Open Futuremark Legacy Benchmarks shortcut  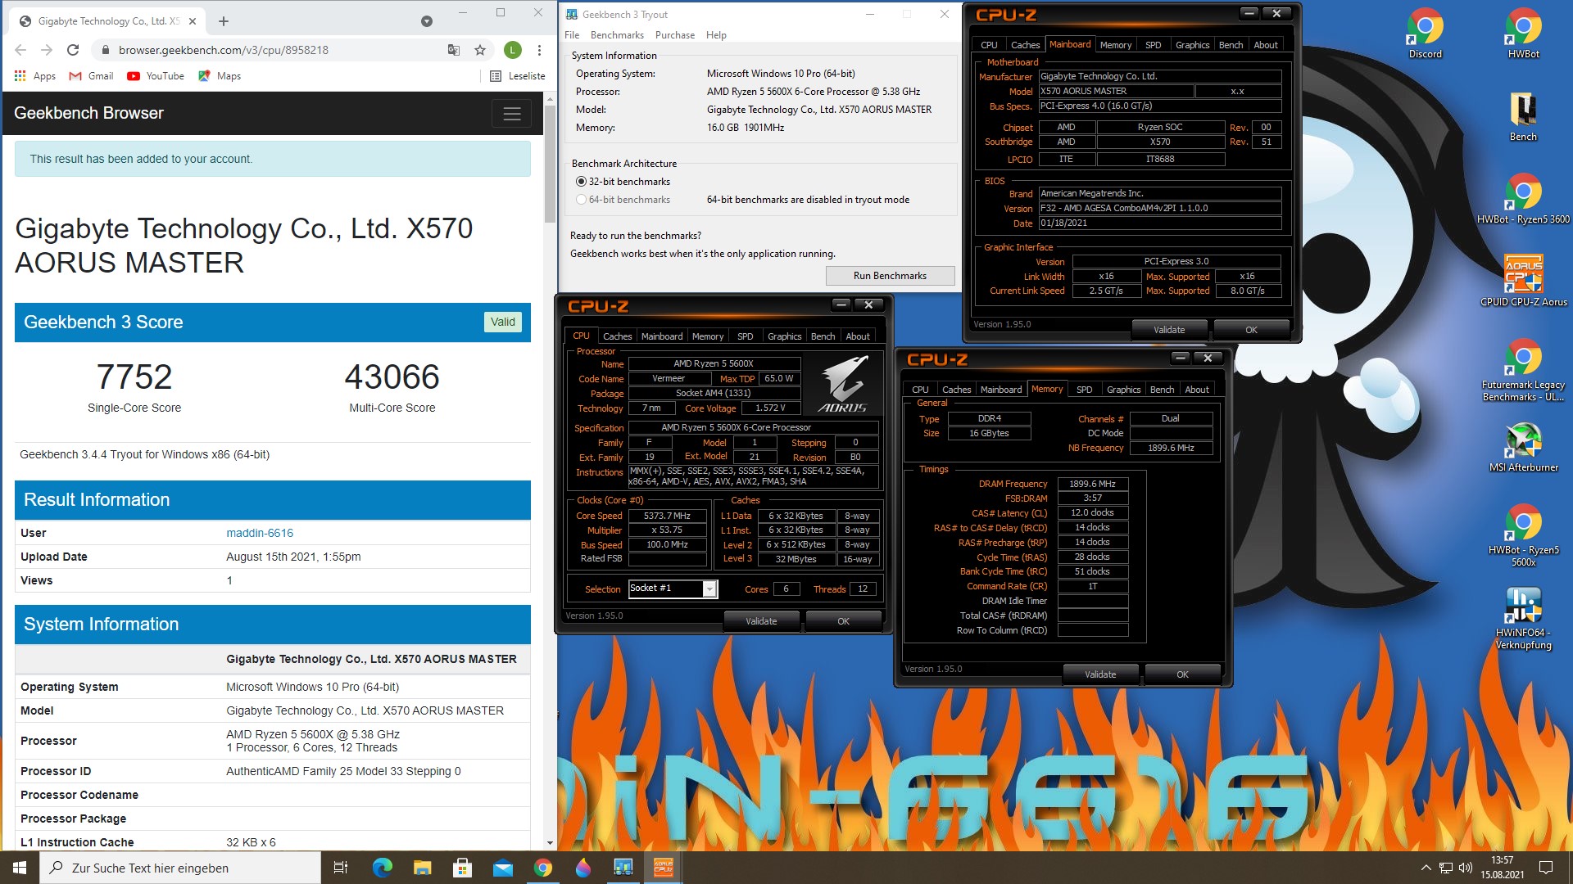[1523, 371]
